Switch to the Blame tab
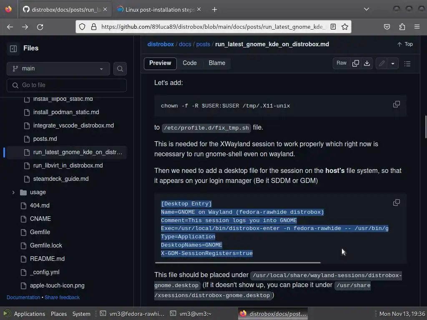Screen dimensions: 427x320 tap(217, 63)
